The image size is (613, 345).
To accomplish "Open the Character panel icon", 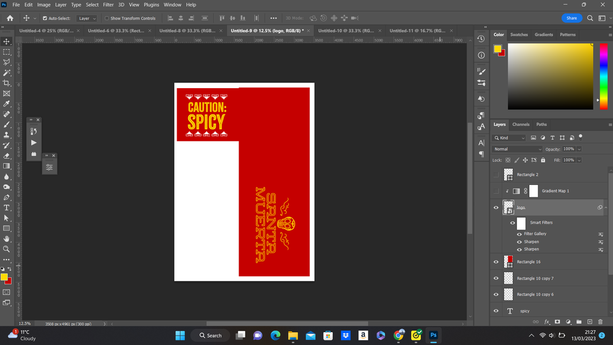I will [x=481, y=143].
